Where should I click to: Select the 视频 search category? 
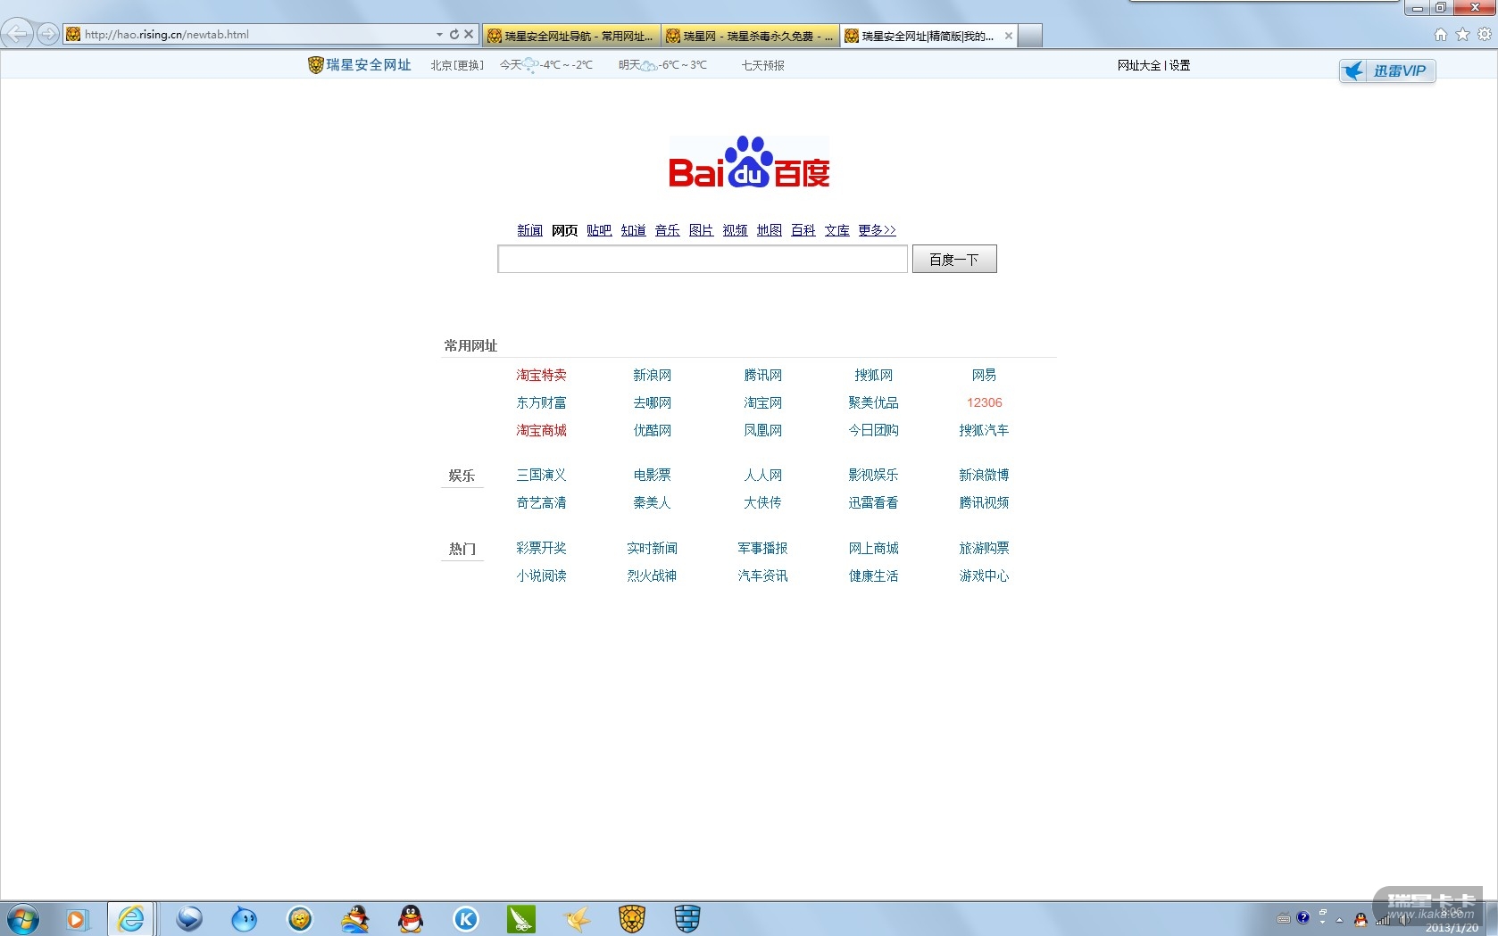pos(735,230)
